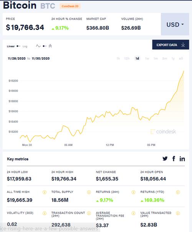
Task: Toggle Linear/Log scale switch
Action: click(18, 46)
